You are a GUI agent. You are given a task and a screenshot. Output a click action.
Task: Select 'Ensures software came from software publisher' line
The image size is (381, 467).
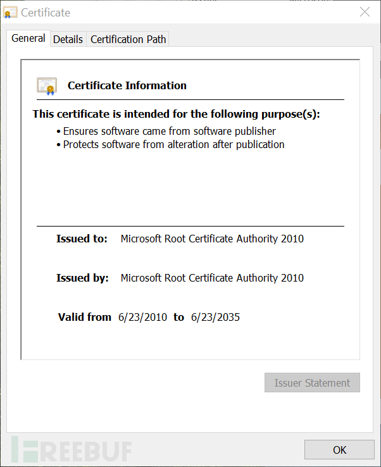tap(169, 131)
